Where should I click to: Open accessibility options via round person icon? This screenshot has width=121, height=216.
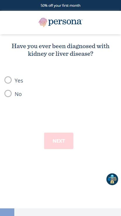tap(112, 179)
